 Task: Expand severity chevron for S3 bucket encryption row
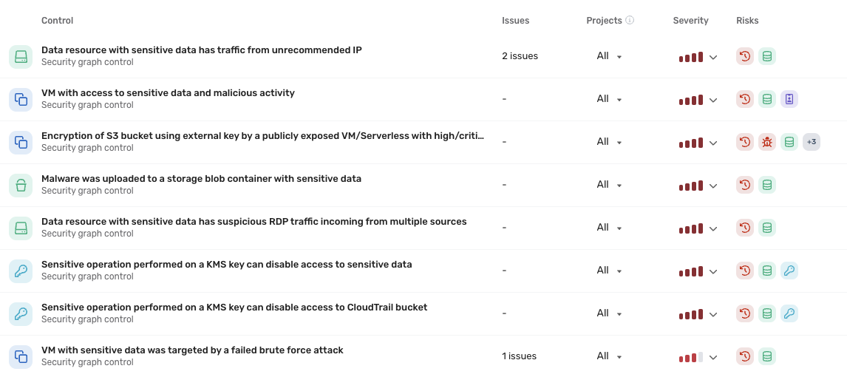[x=713, y=143]
